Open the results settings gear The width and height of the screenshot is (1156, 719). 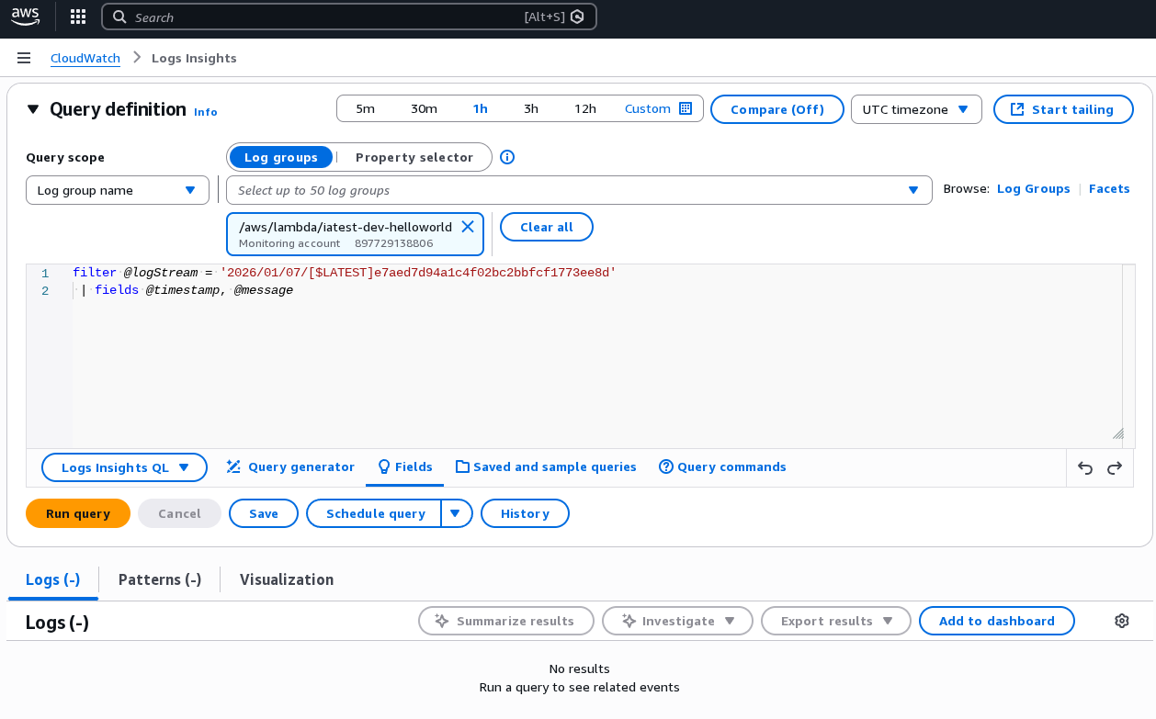(x=1121, y=621)
